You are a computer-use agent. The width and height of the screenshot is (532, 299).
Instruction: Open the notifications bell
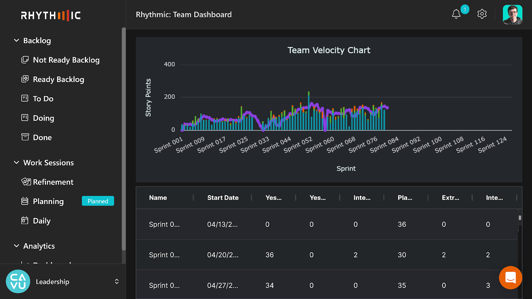pos(456,14)
